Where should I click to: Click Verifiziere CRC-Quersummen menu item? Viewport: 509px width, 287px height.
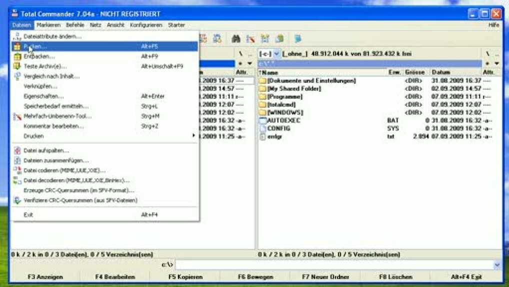pos(80,200)
